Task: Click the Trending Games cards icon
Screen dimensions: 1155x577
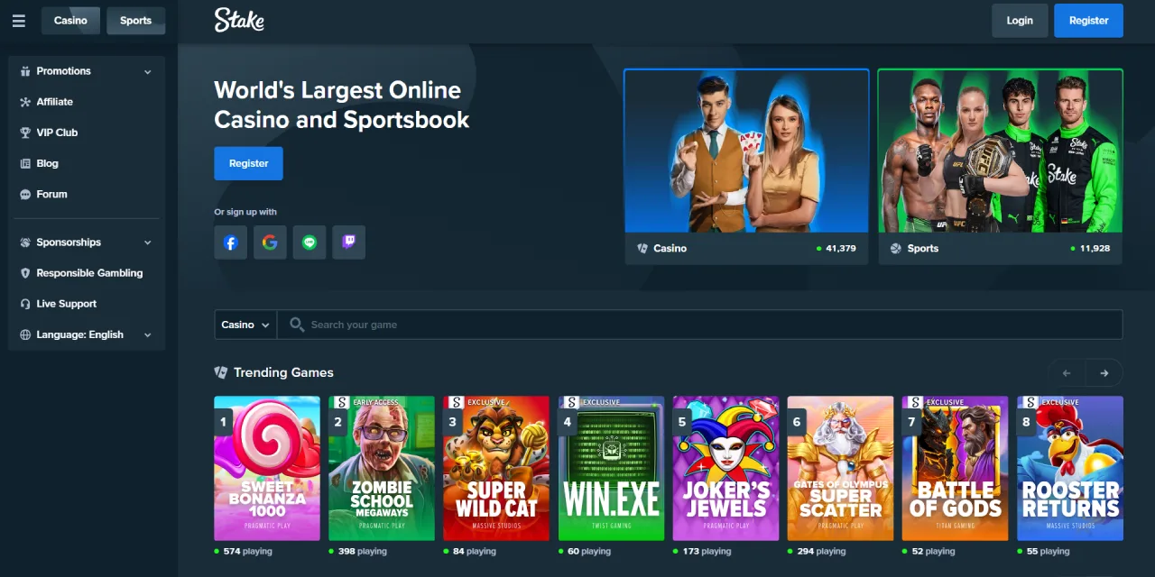Action: 221,372
